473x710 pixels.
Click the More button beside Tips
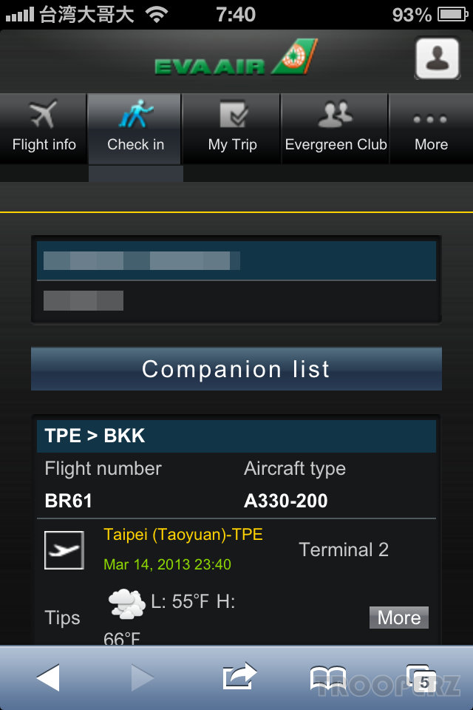point(399,618)
